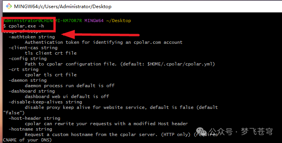Screen dimensions: 282x143
Task: Click the 梦飞苍穹 watermark text
Action: point(257,131)
